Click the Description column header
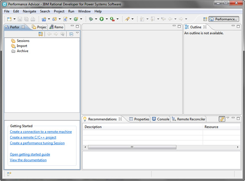This screenshot has width=245, height=181. [143, 127]
